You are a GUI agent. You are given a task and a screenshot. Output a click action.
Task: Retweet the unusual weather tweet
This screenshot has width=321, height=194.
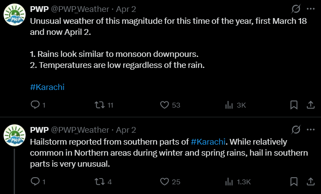pyautogui.click(x=100, y=105)
